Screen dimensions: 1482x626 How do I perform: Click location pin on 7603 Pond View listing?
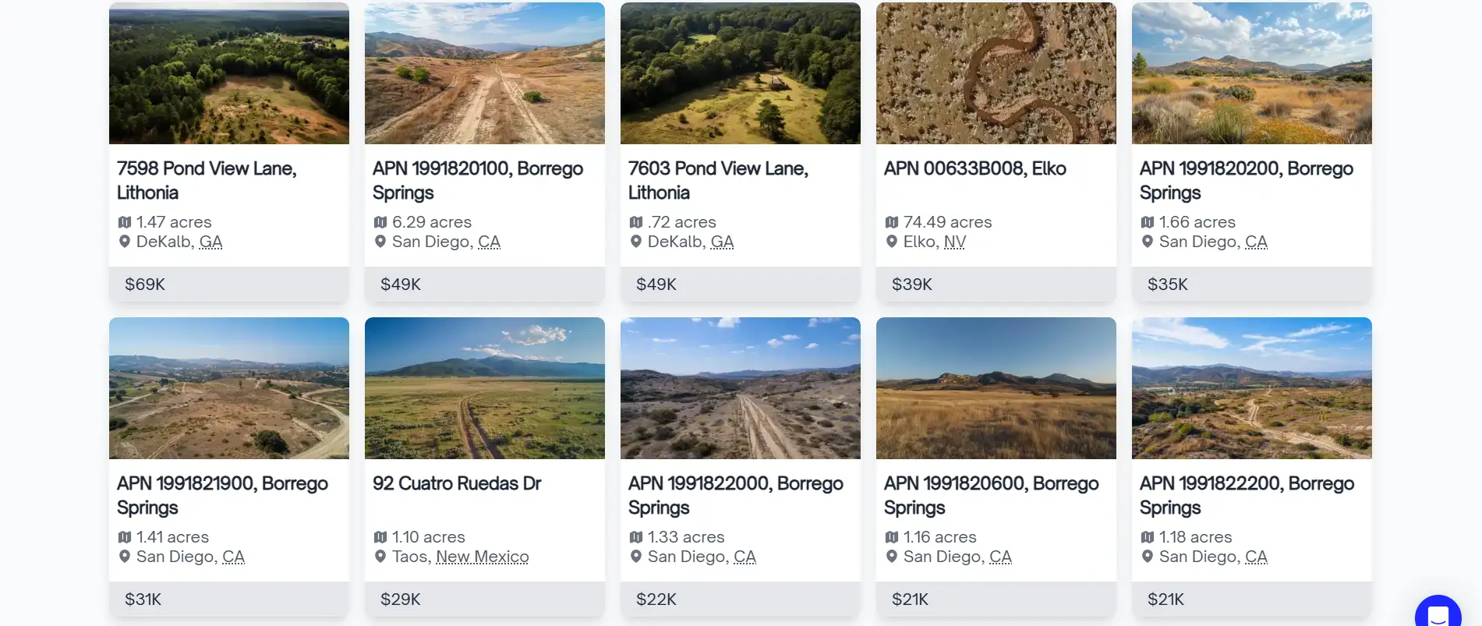click(x=636, y=242)
